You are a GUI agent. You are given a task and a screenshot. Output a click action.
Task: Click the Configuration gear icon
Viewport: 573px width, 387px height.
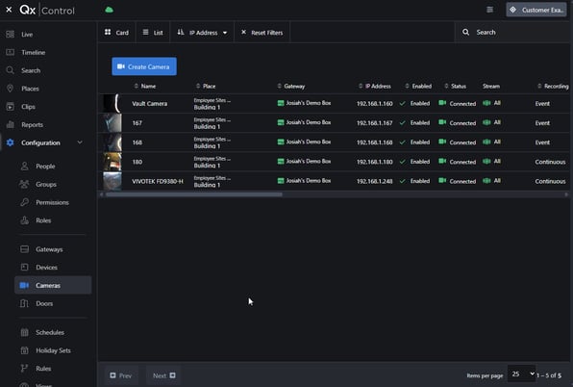11,142
